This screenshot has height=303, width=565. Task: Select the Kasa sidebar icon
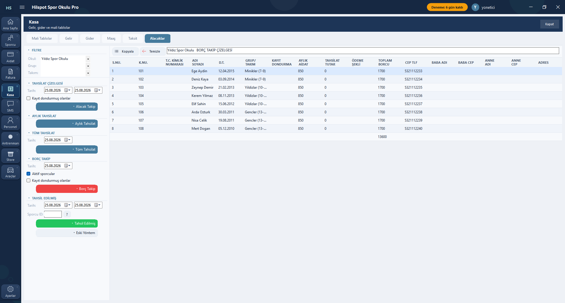coord(10,91)
